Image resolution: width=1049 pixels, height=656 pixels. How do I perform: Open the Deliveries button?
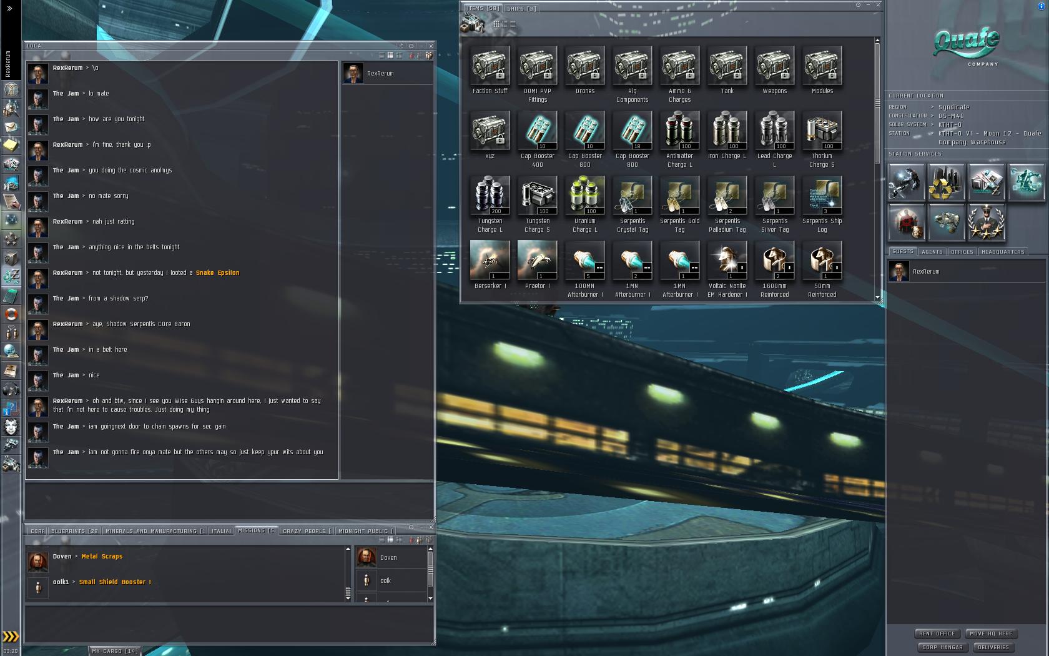pyautogui.click(x=993, y=647)
